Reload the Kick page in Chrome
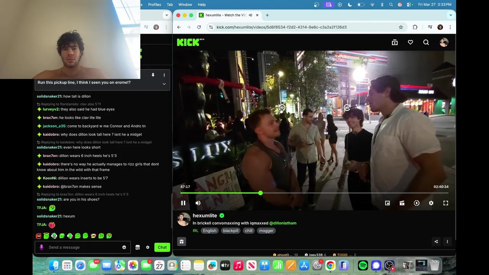The image size is (489, 275). (x=199, y=27)
